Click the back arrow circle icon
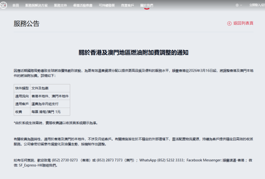The height and width of the screenshot is (179, 265). 229,23
